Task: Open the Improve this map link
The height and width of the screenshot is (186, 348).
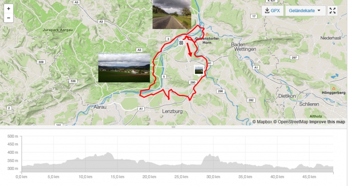Action: click(x=327, y=122)
